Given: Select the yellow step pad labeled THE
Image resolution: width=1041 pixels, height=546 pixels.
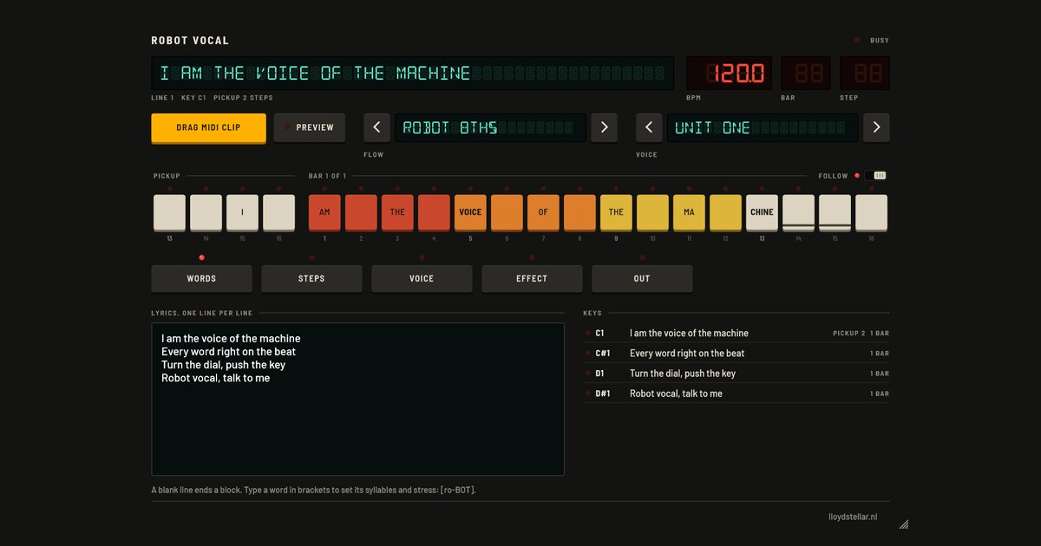Looking at the screenshot, I should [x=616, y=212].
